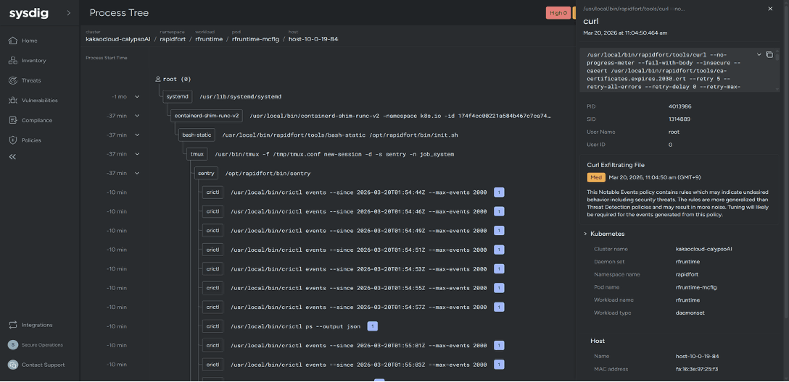Open Vulnerabilities from the sidebar
789x382 pixels.
pyautogui.click(x=39, y=101)
